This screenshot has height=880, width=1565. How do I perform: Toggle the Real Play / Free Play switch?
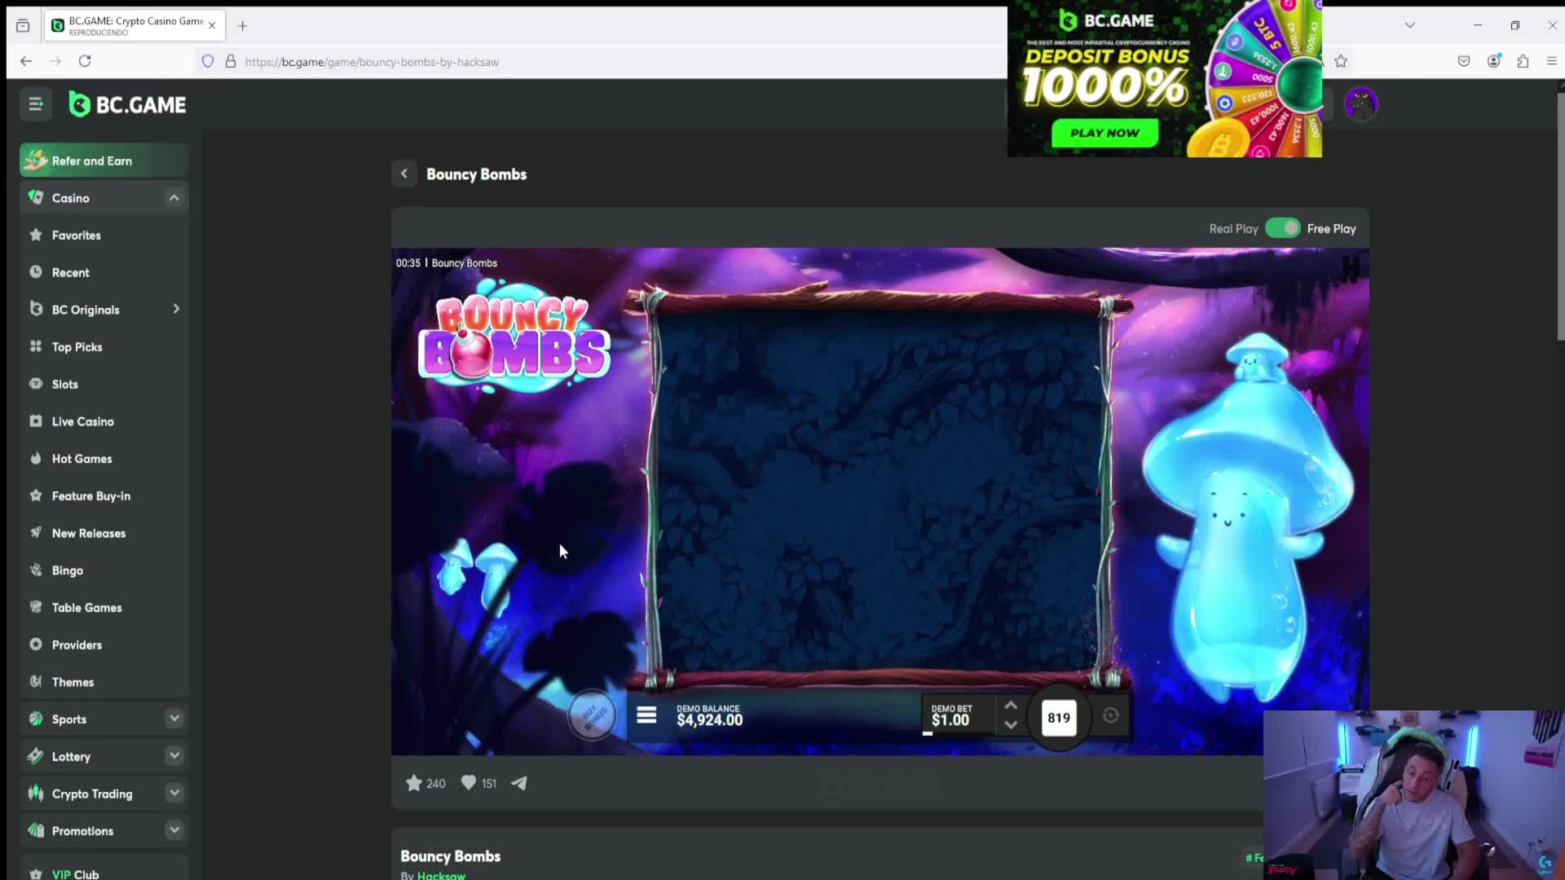(1282, 228)
